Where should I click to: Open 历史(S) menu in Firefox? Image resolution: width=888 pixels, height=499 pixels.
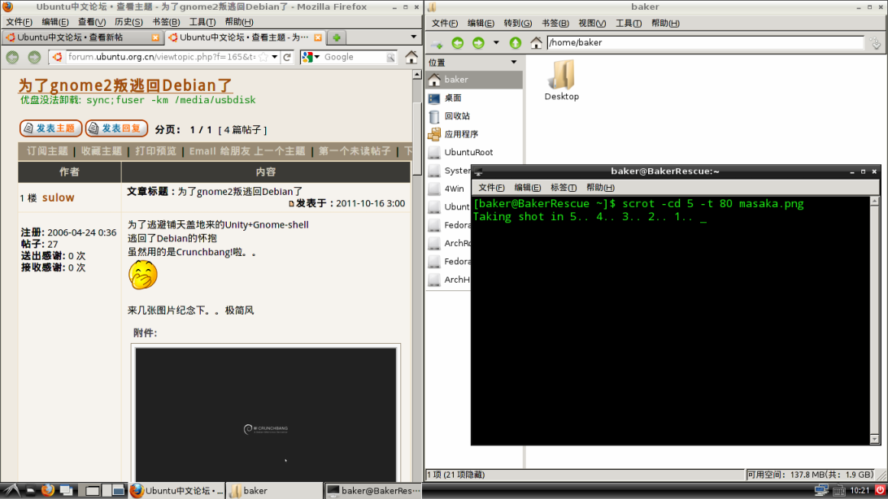click(128, 22)
